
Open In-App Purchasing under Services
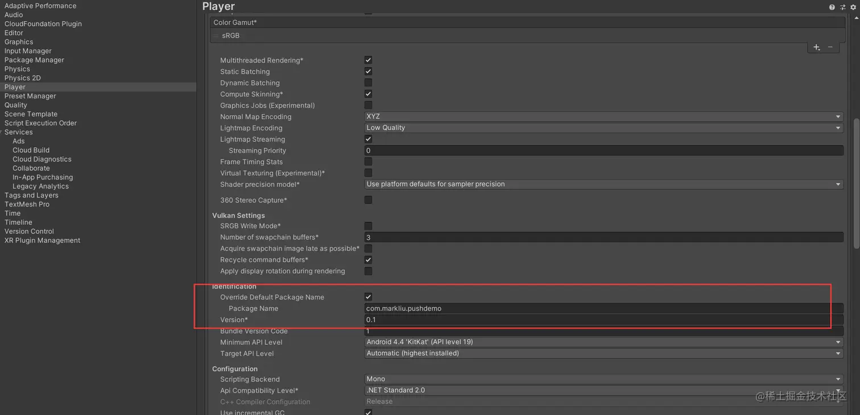(43, 177)
